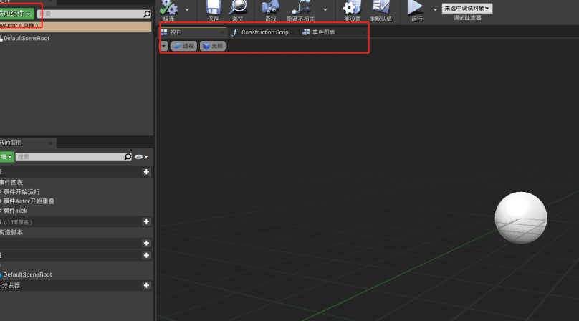Click the Save (保存) floppy disk icon

click(x=213, y=9)
